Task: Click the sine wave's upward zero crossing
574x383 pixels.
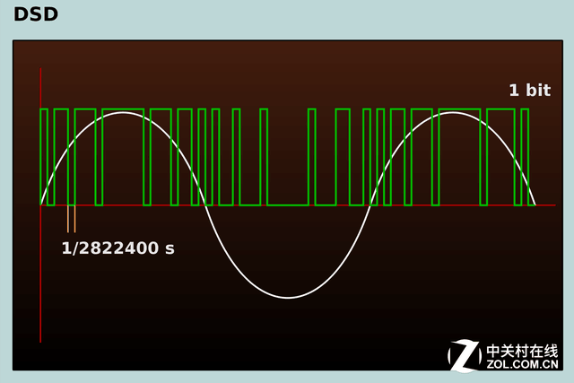Action: (x=370, y=205)
